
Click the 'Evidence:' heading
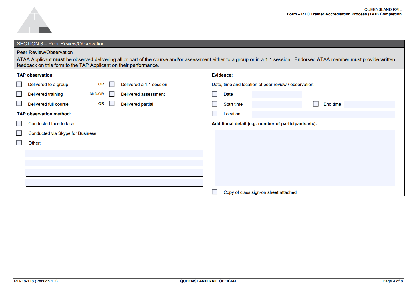[222, 75]
